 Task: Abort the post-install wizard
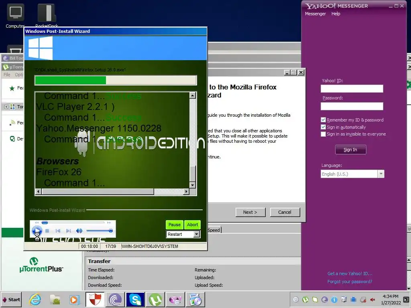[192, 225]
